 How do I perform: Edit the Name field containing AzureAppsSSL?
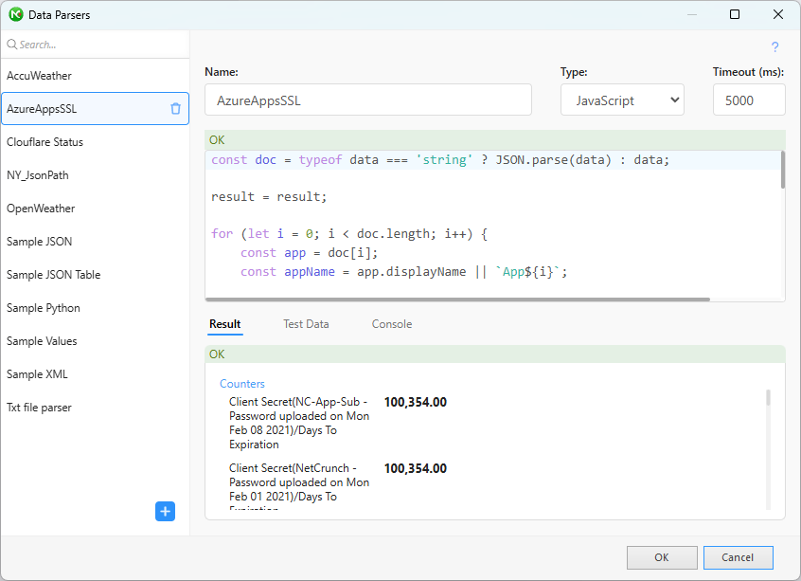pyautogui.click(x=367, y=100)
